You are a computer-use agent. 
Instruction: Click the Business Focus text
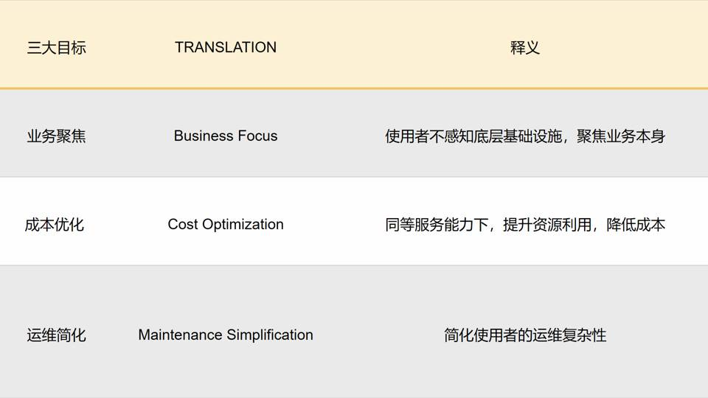pyautogui.click(x=226, y=136)
